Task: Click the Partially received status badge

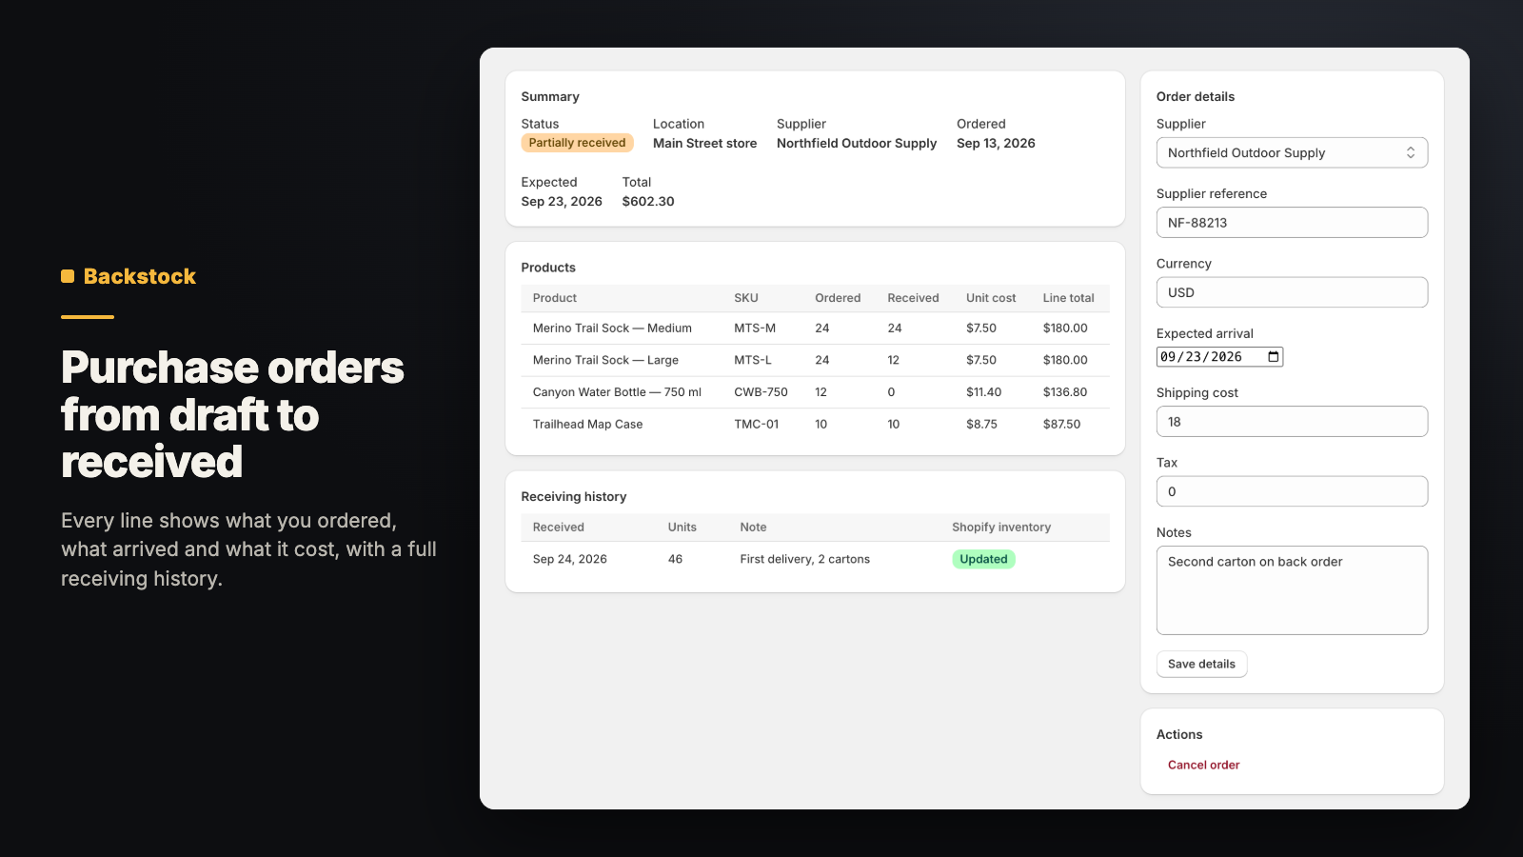Action: 577,143
